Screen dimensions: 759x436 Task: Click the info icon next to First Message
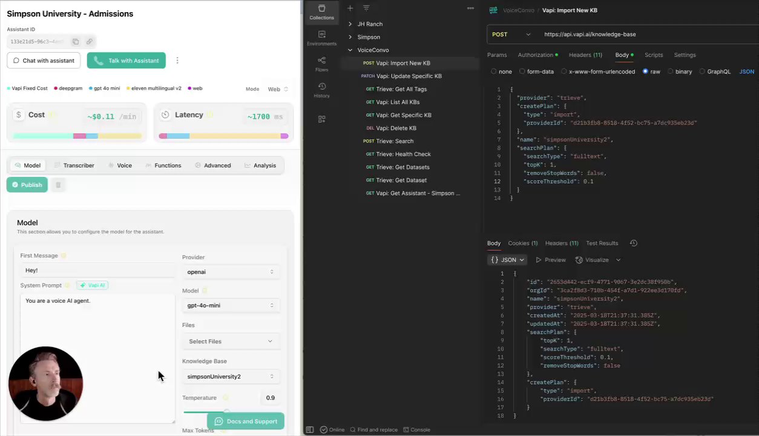[x=64, y=256]
